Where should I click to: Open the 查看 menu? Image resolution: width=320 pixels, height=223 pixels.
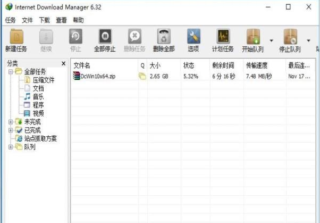(x=62, y=20)
